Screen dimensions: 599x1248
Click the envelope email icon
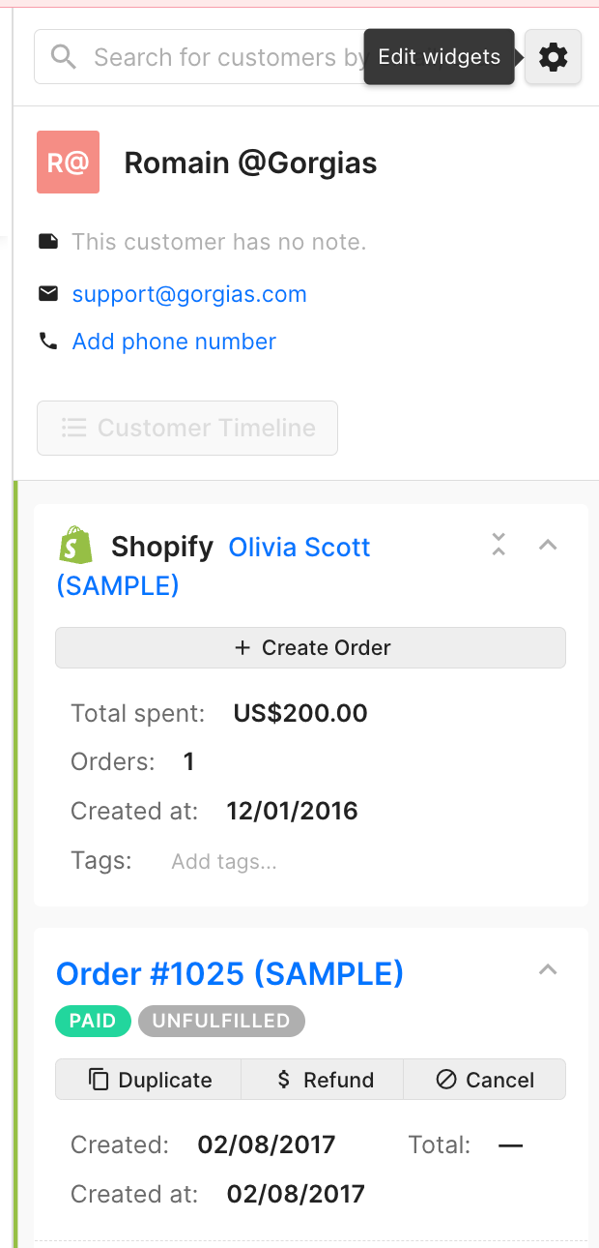48,293
